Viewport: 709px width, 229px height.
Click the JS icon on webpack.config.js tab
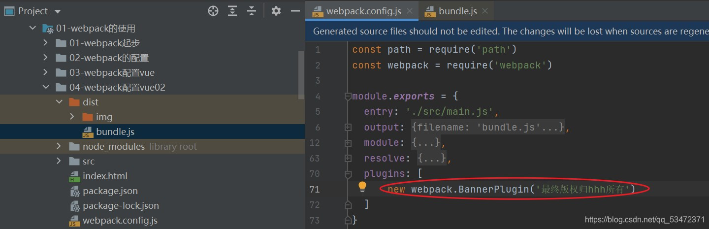[x=318, y=11]
